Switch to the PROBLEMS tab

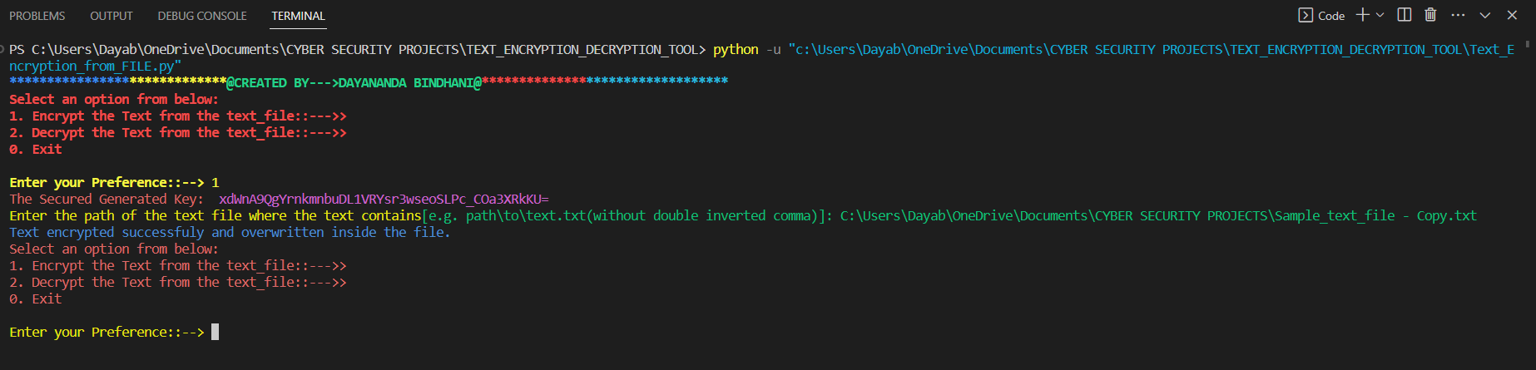[x=37, y=16]
